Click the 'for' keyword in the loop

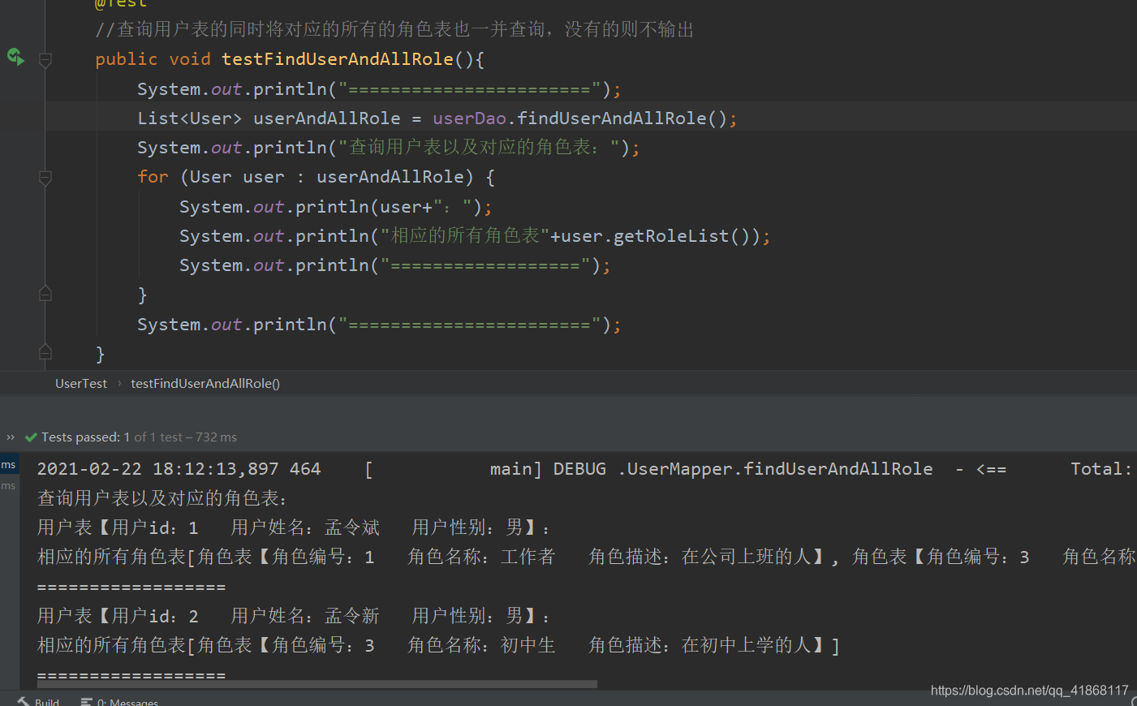pos(153,177)
